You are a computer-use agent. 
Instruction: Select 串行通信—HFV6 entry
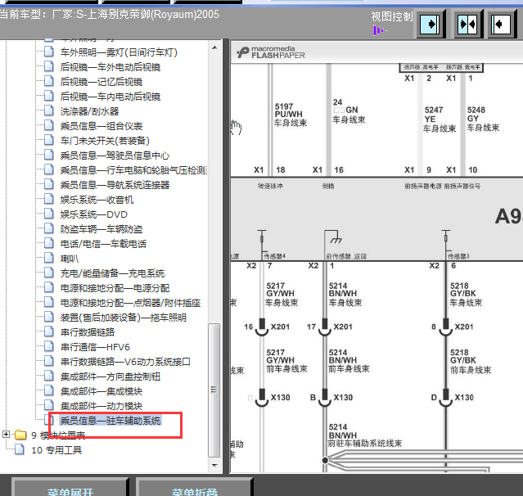[95, 347]
